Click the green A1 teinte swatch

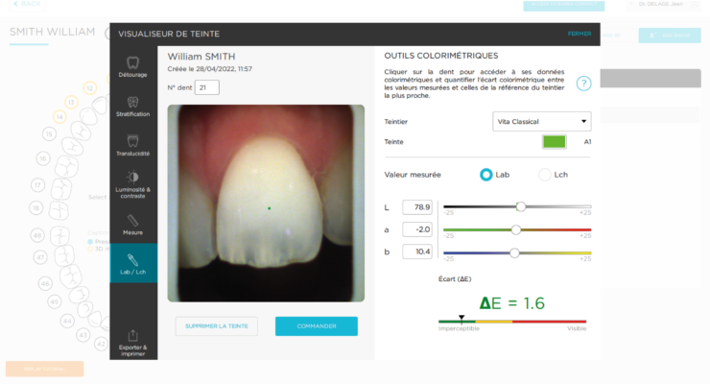[x=555, y=142]
